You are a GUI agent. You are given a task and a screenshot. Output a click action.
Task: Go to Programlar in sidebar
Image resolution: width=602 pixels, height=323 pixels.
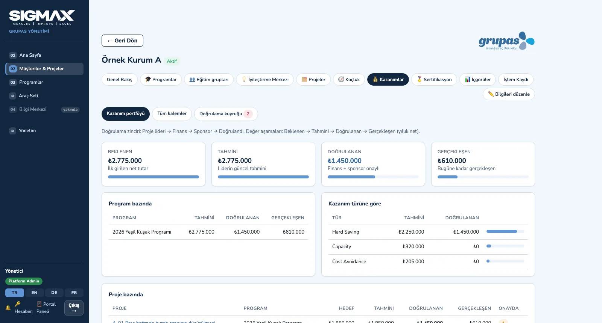click(44, 82)
